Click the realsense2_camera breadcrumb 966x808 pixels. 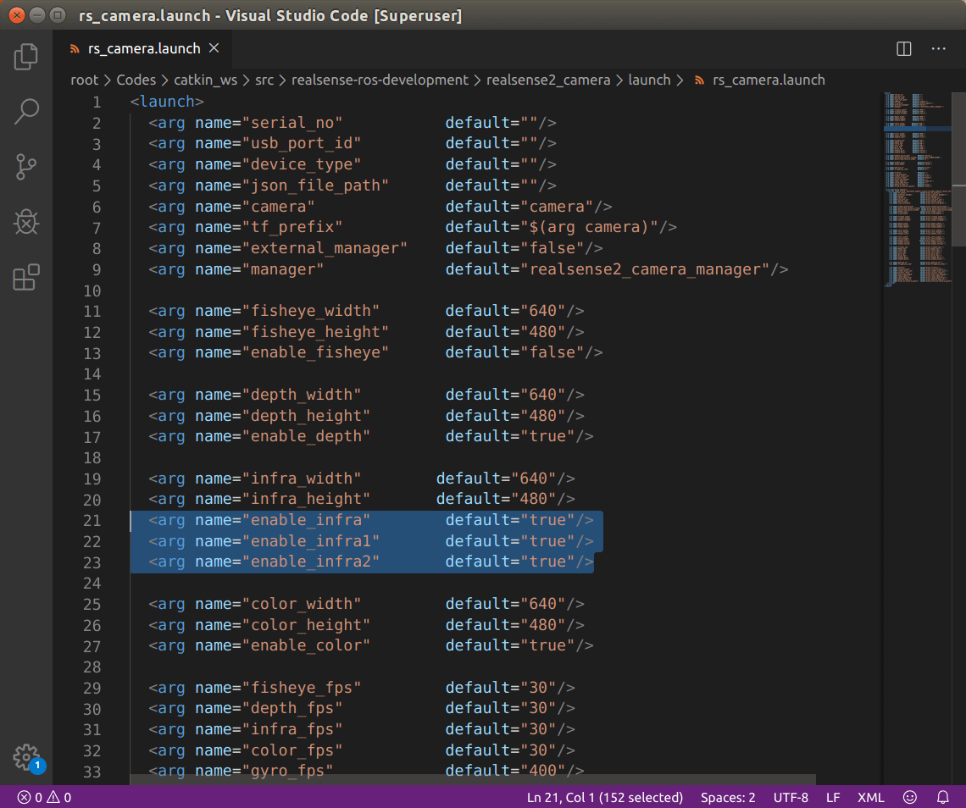click(548, 80)
